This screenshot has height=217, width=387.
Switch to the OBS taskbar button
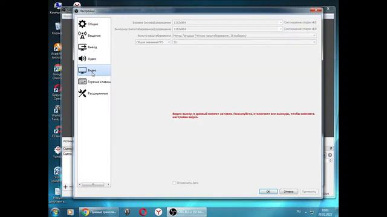point(187,212)
